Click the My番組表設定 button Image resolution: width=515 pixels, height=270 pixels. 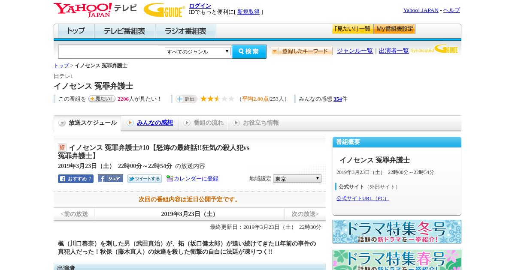(394, 29)
